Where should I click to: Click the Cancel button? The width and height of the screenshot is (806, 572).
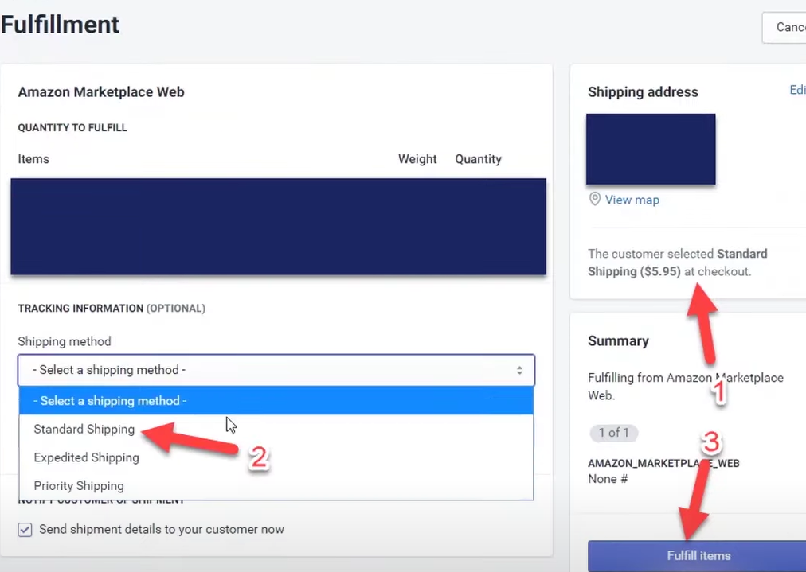[x=784, y=27]
